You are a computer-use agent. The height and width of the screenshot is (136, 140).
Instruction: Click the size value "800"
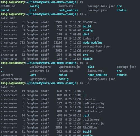tap(59, 95)
